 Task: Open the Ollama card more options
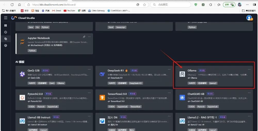249,69
